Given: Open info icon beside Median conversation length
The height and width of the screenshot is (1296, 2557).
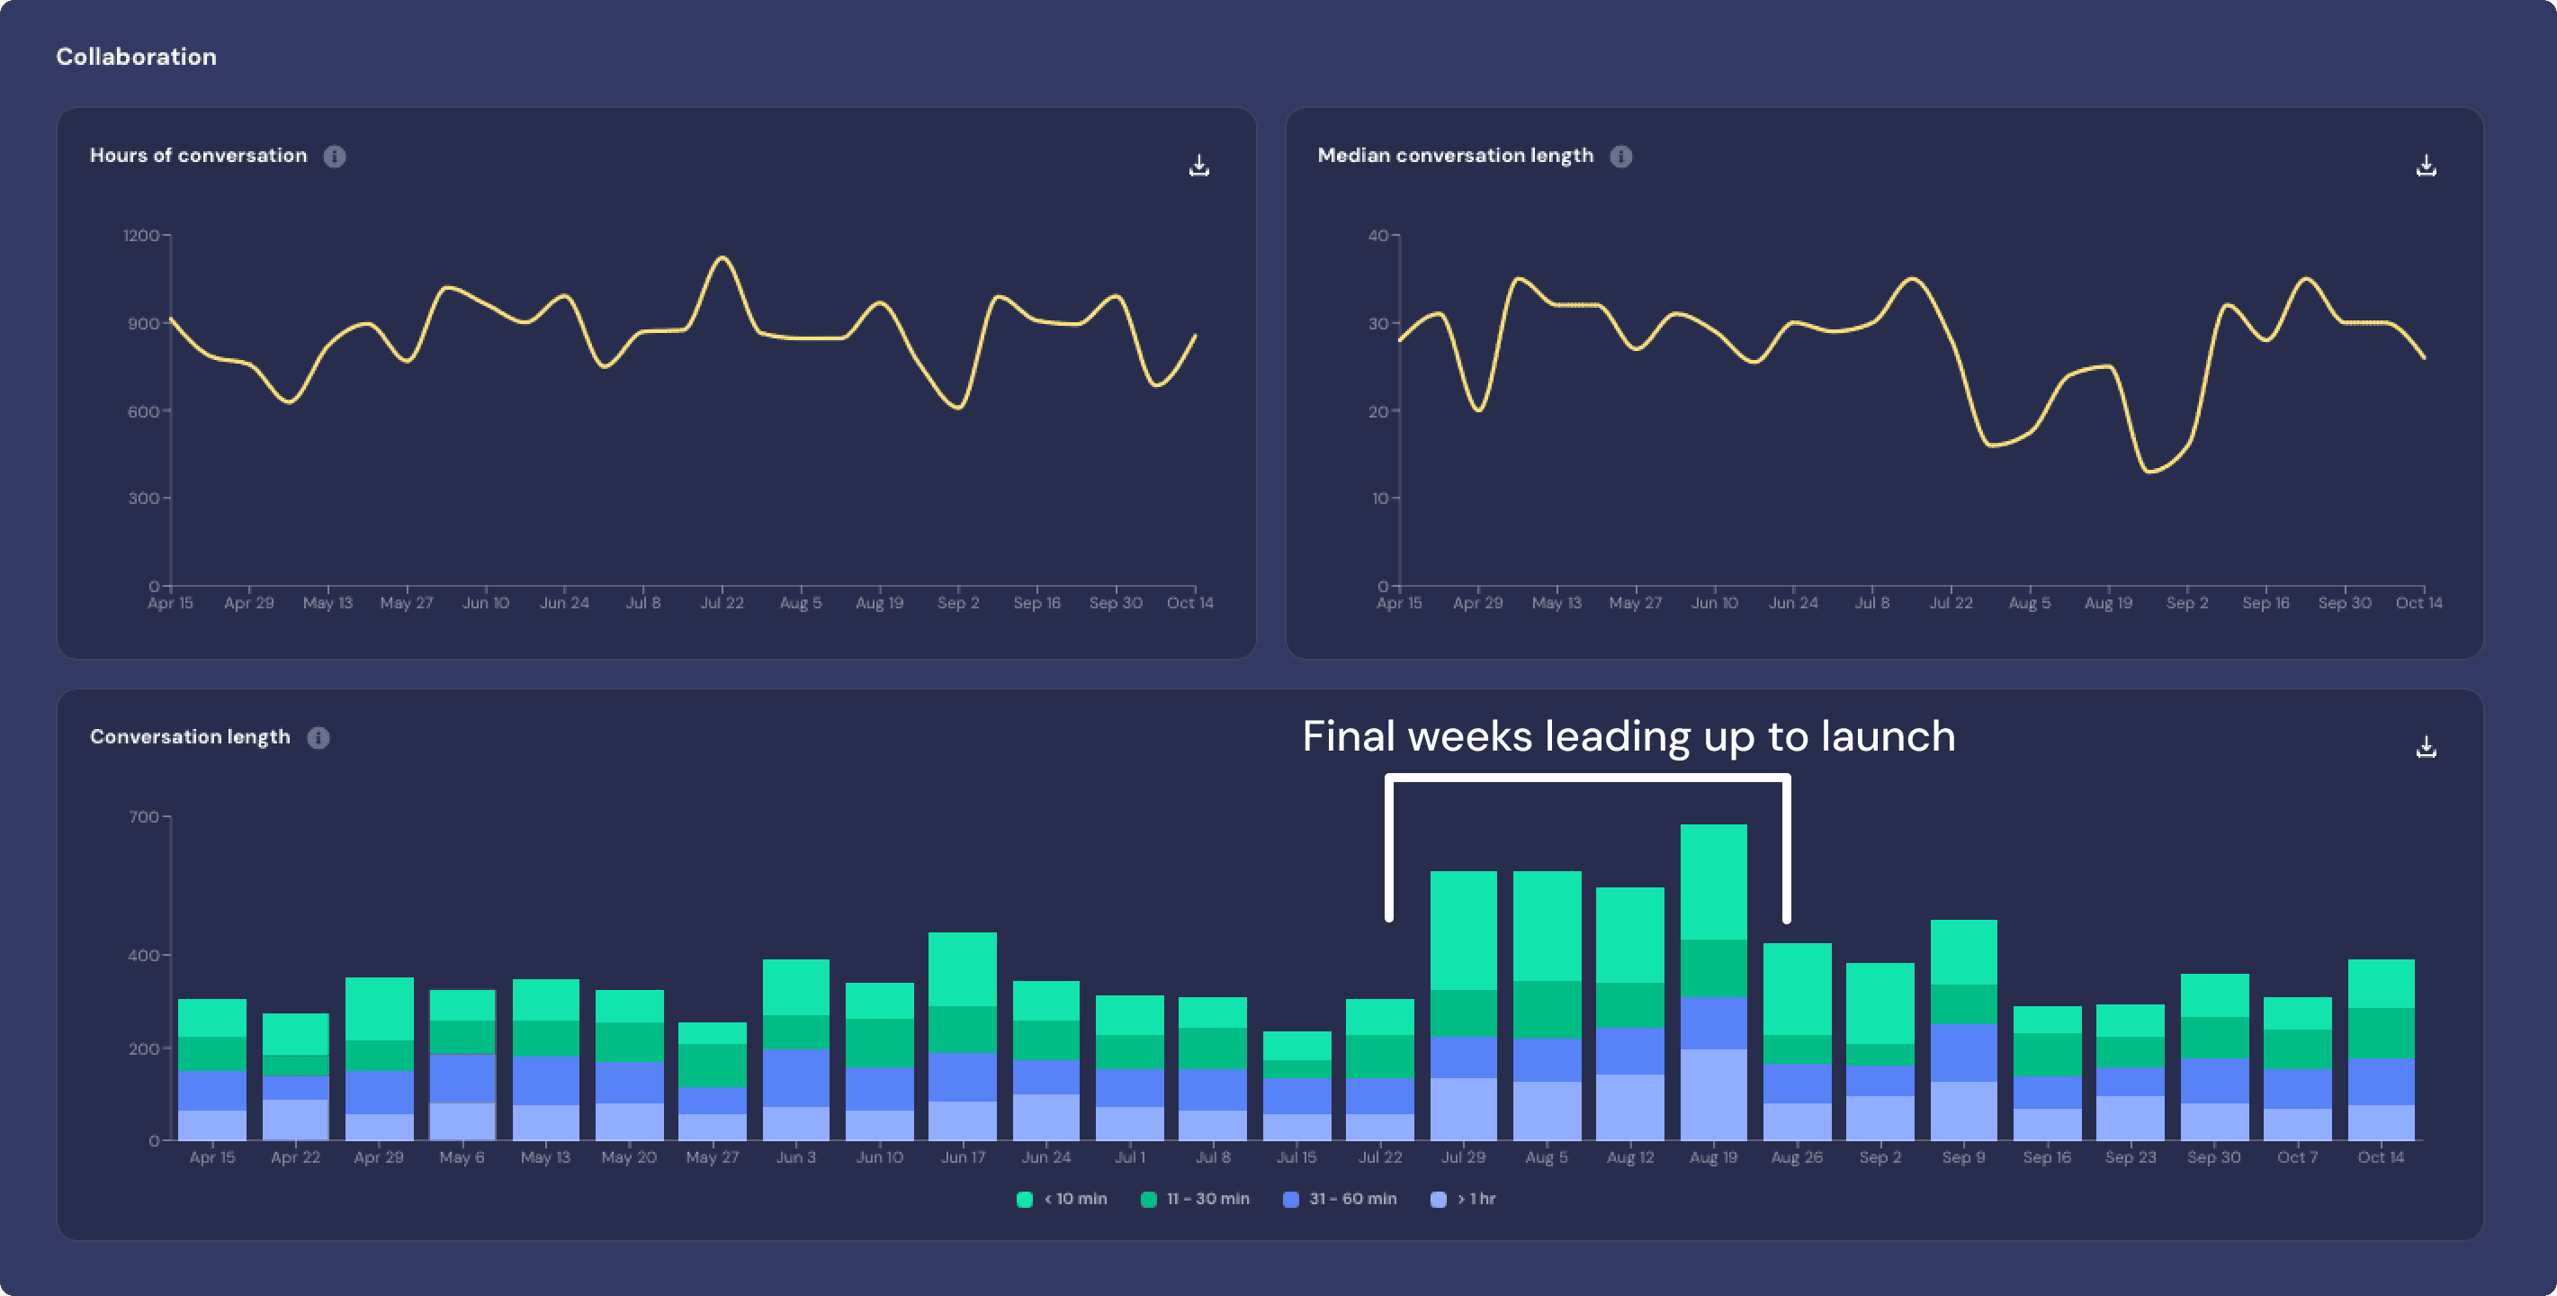Looking at the screenshot, I should [1621, 156].
